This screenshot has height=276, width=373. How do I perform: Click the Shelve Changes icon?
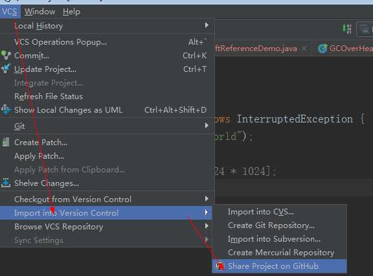click(6, 183)
